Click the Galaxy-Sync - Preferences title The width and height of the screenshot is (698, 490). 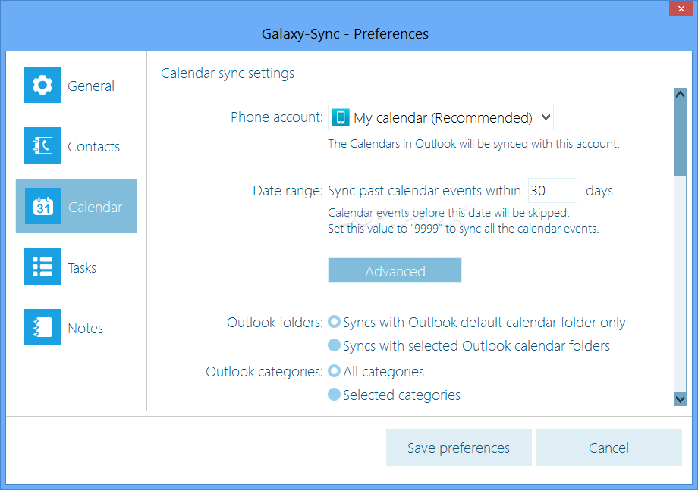point(345,34)
